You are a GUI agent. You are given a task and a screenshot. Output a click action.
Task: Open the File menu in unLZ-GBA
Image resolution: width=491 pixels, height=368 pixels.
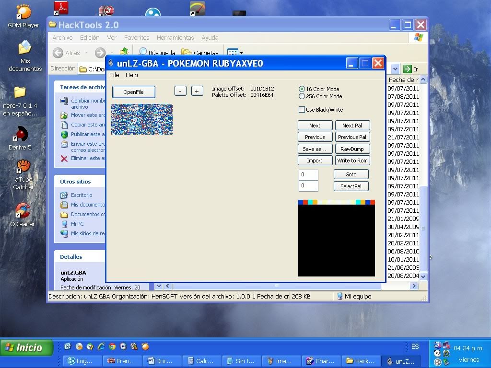click(114, 75)
